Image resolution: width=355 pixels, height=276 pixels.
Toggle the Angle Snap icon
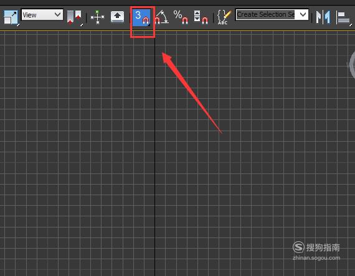point(162,17)
